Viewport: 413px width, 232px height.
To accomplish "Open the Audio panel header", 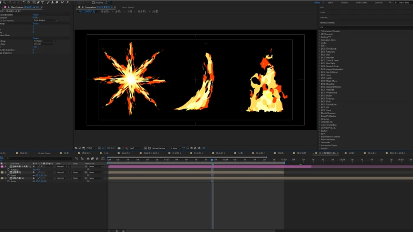I will [322, 13].
